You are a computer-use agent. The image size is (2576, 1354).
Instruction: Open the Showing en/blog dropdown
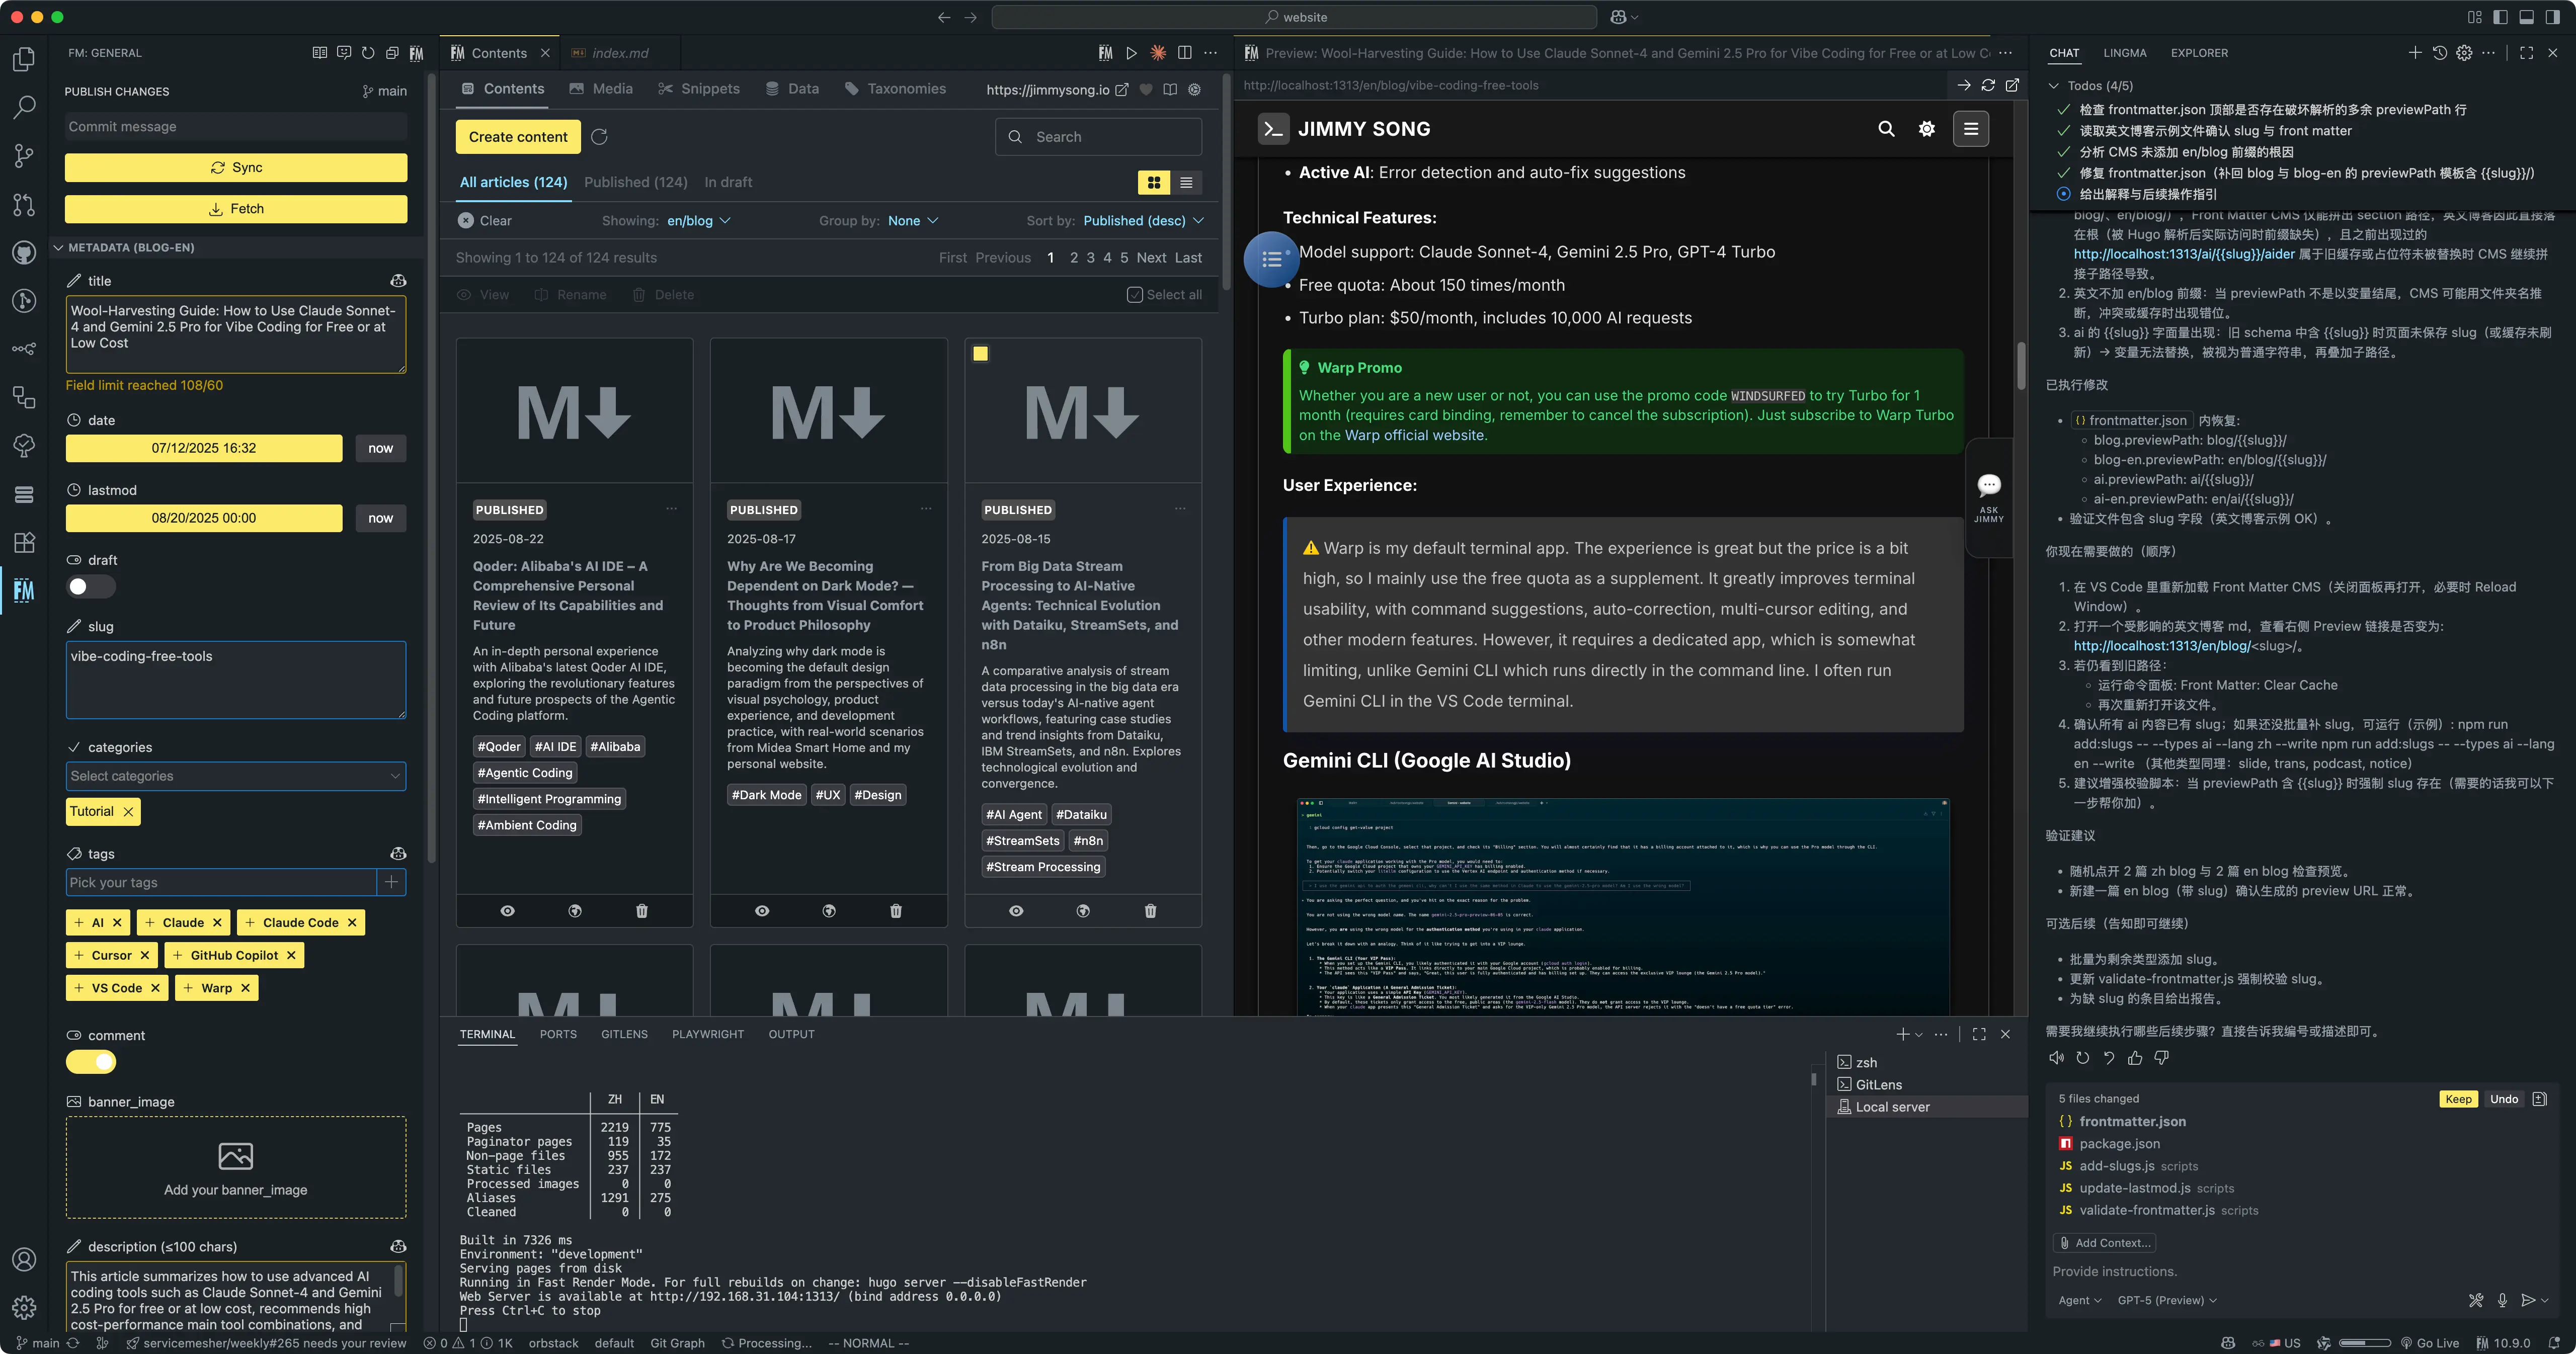point(699,221)
